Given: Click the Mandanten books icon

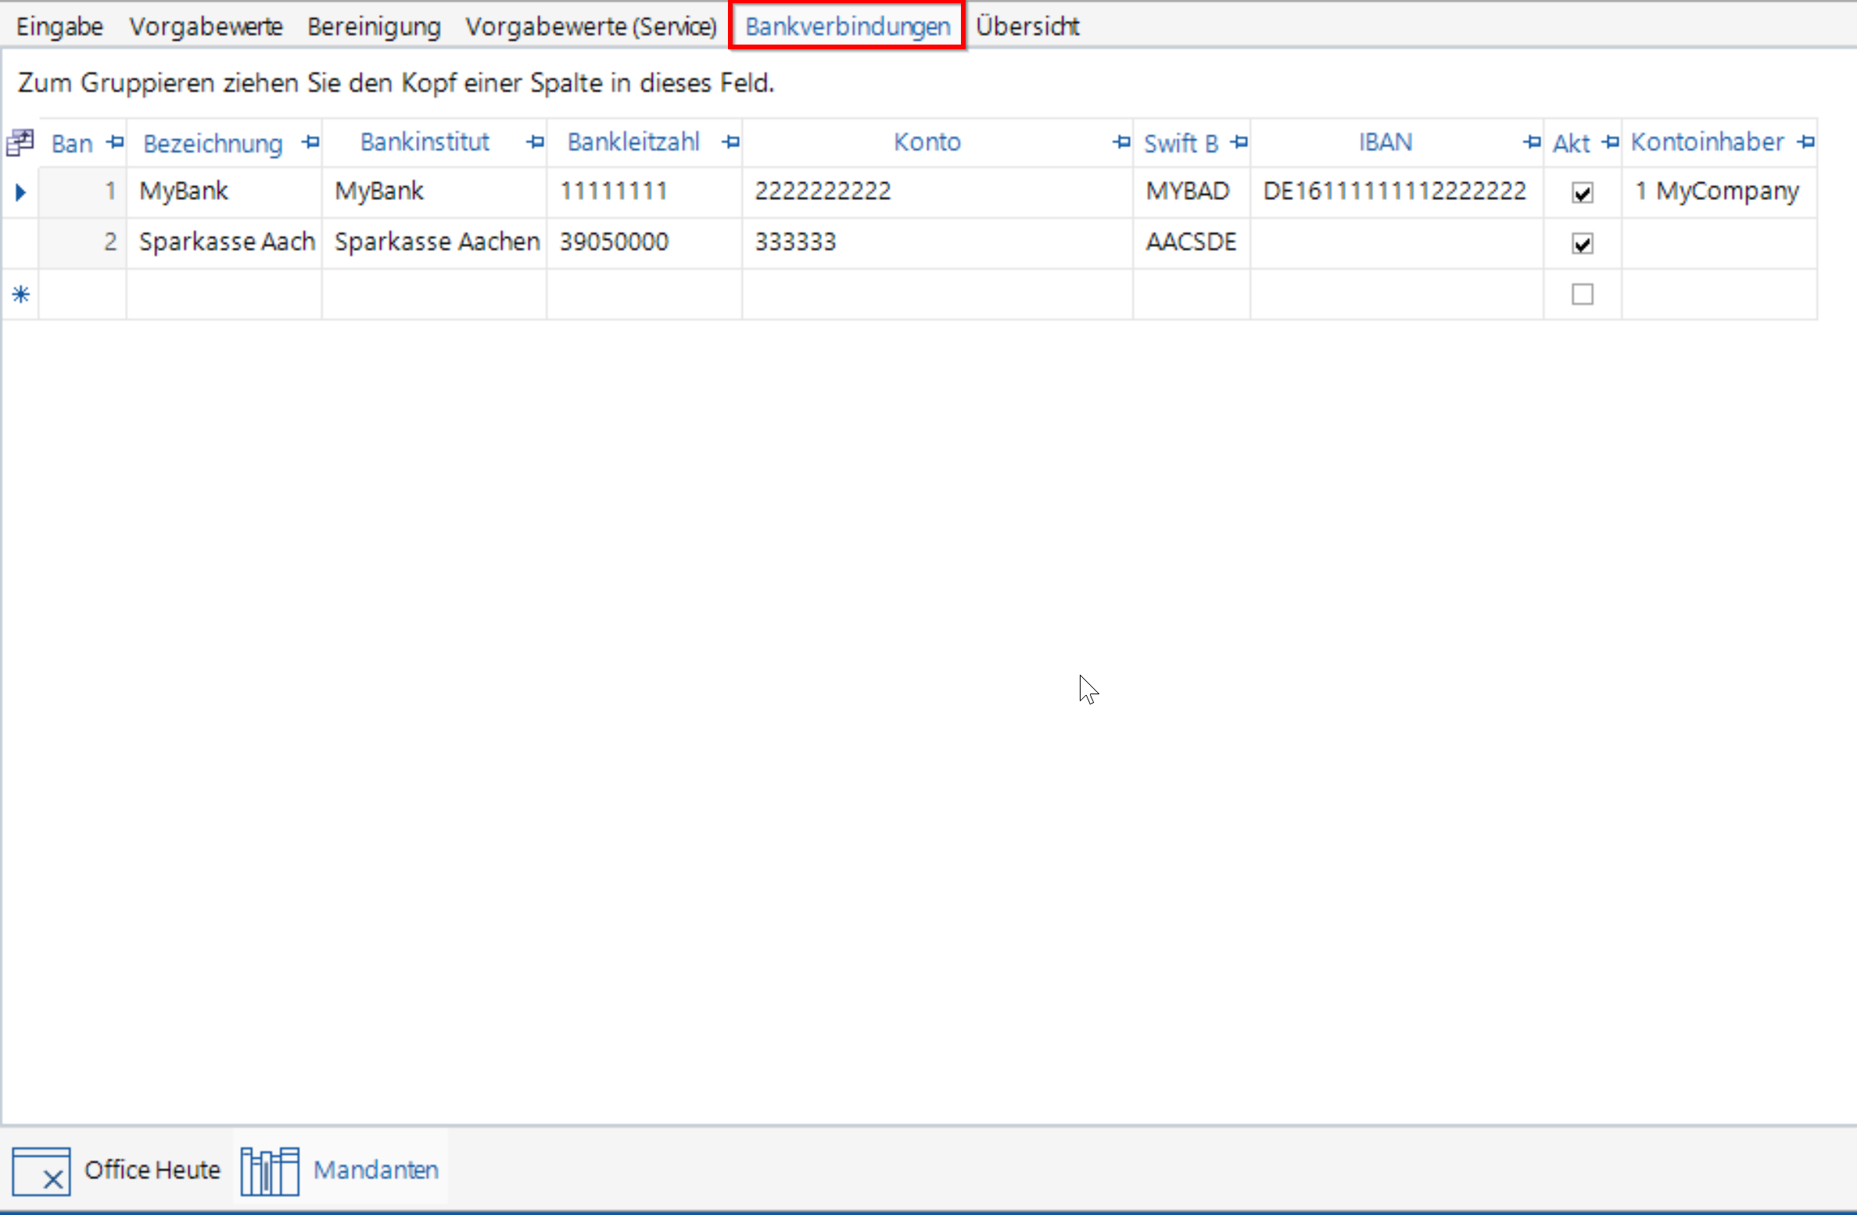Looking at the screenshot, I should [x=270, y=1170].
